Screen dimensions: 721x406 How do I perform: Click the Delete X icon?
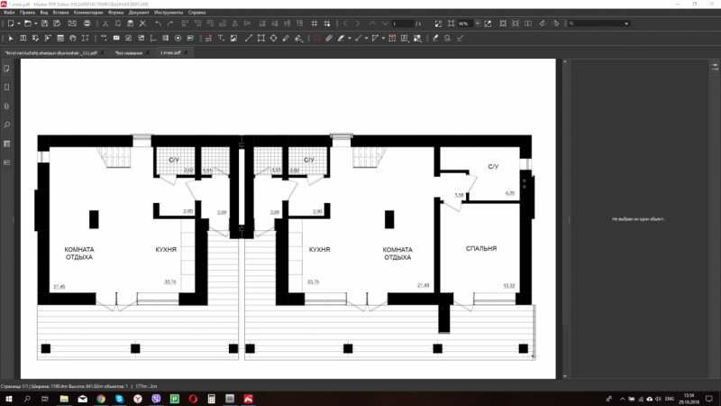click(142, 23)
